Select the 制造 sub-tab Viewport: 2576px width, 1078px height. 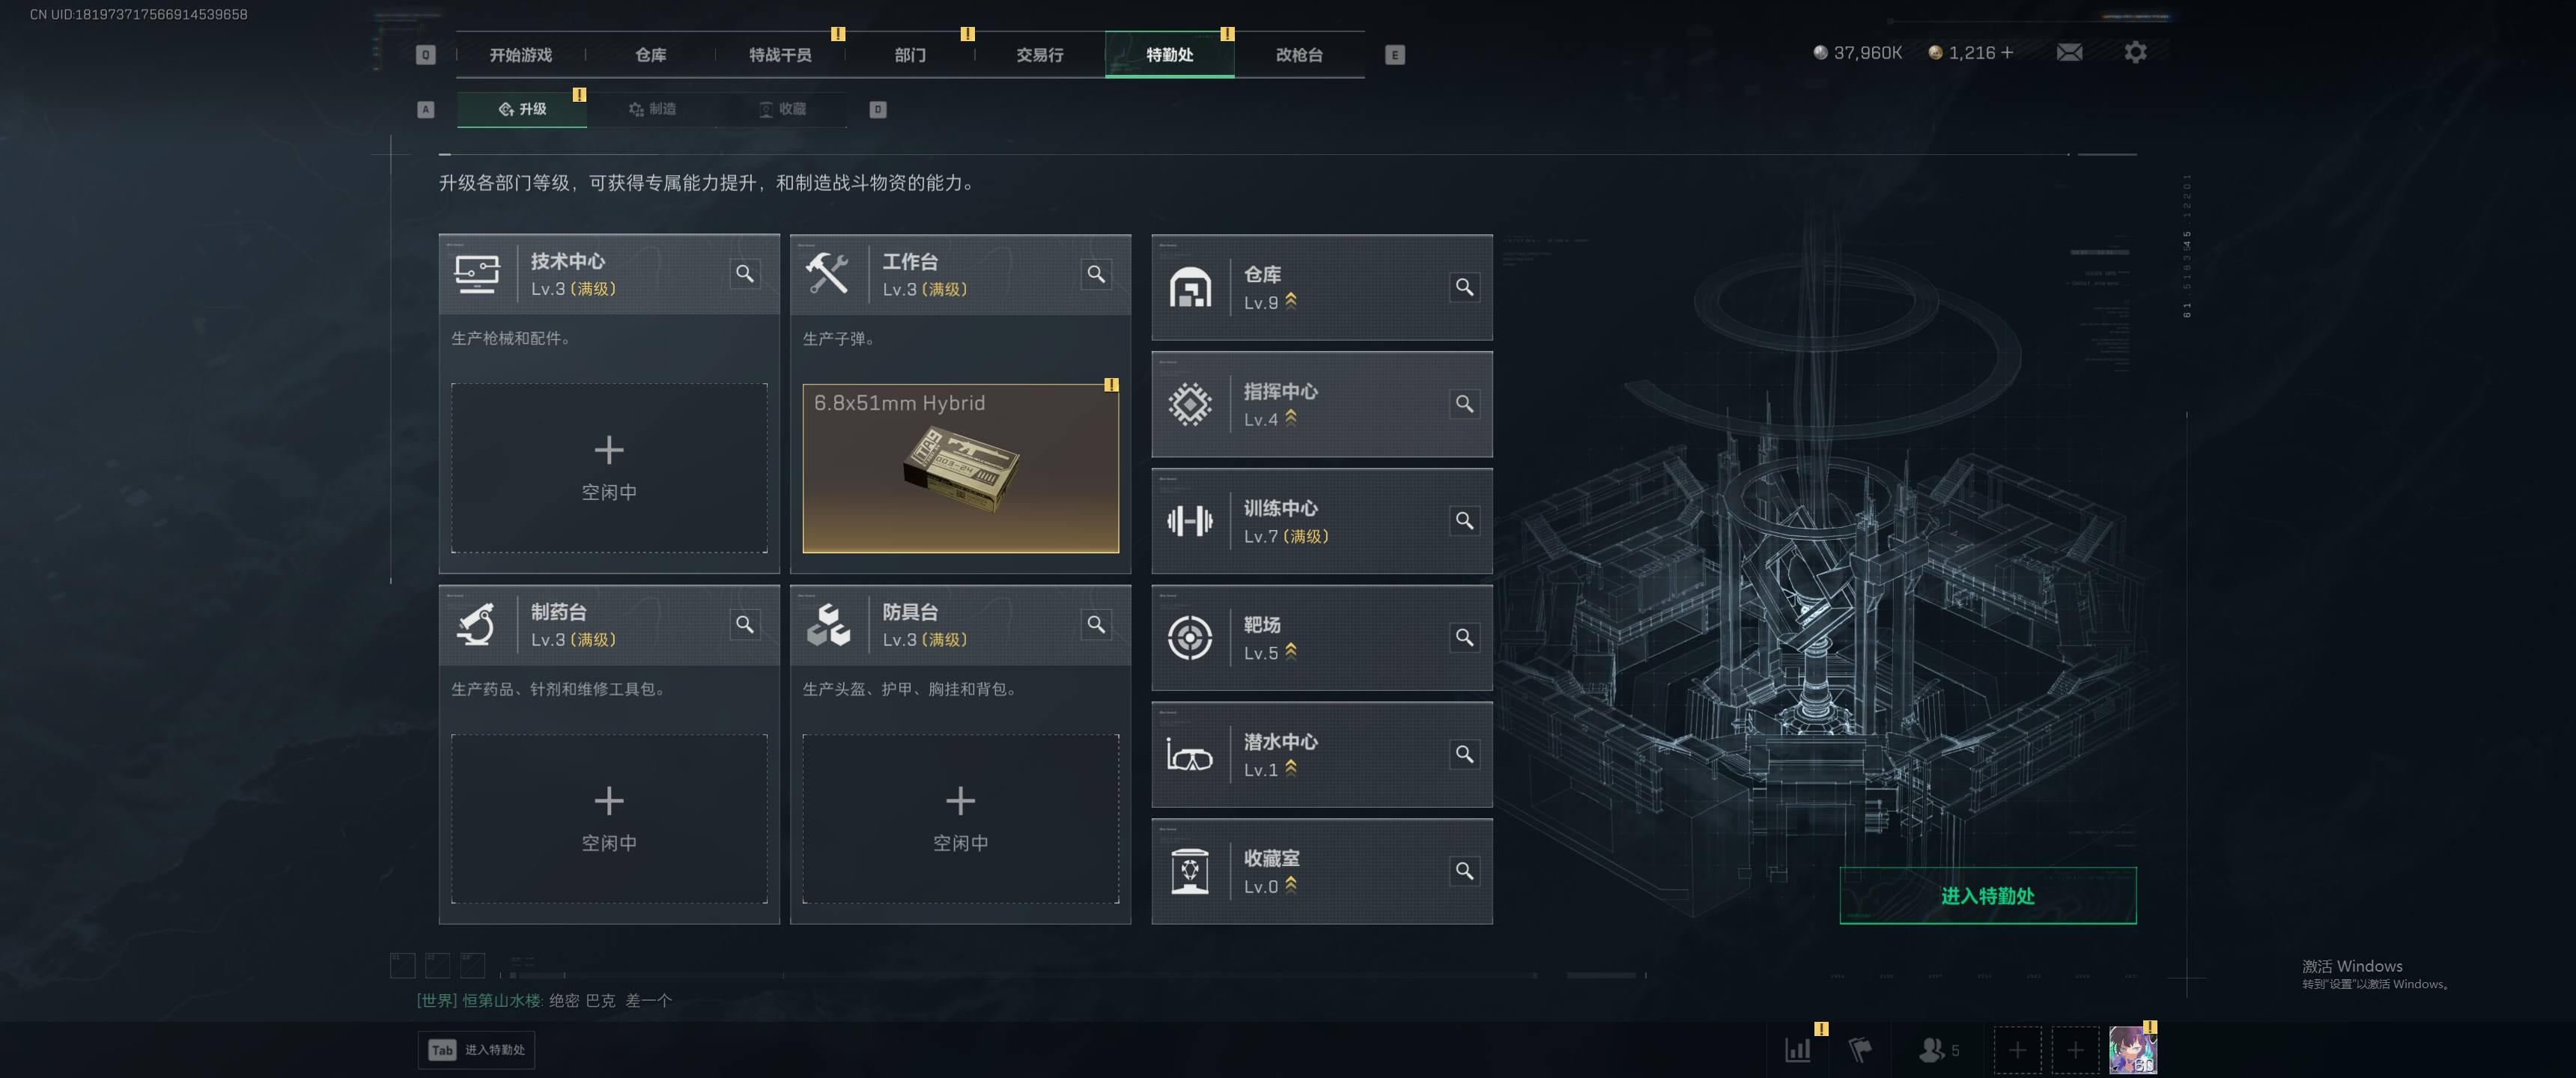[x=652, y=109]
